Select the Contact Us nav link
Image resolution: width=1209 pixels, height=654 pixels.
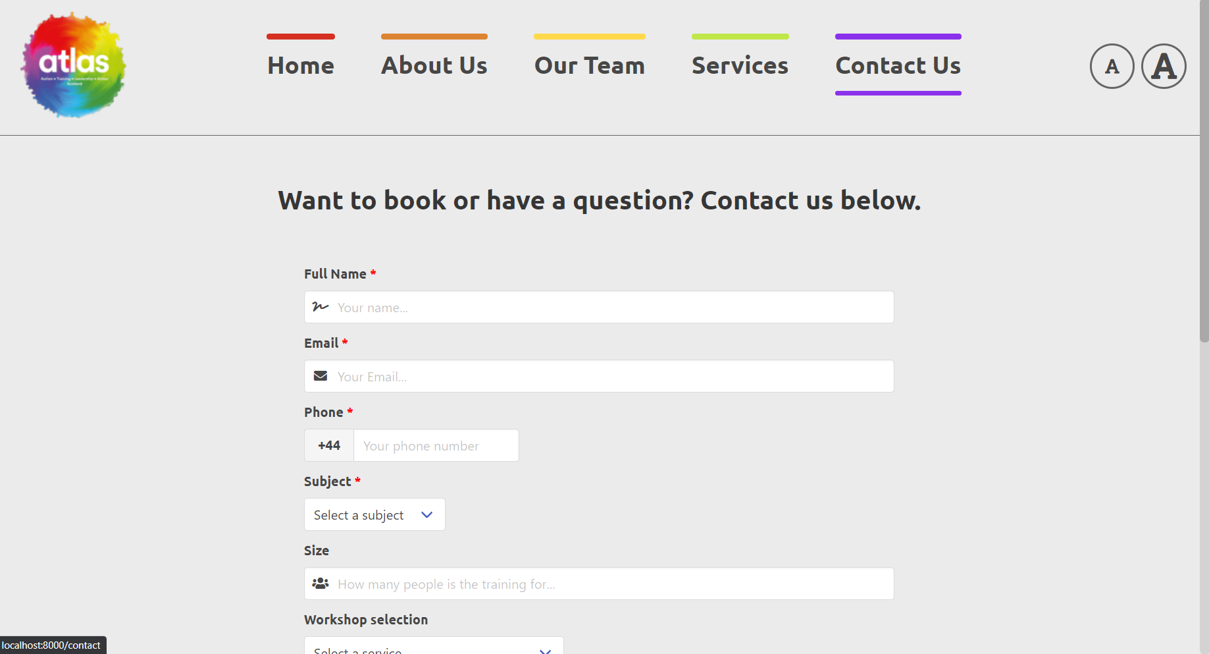point(898,65)
